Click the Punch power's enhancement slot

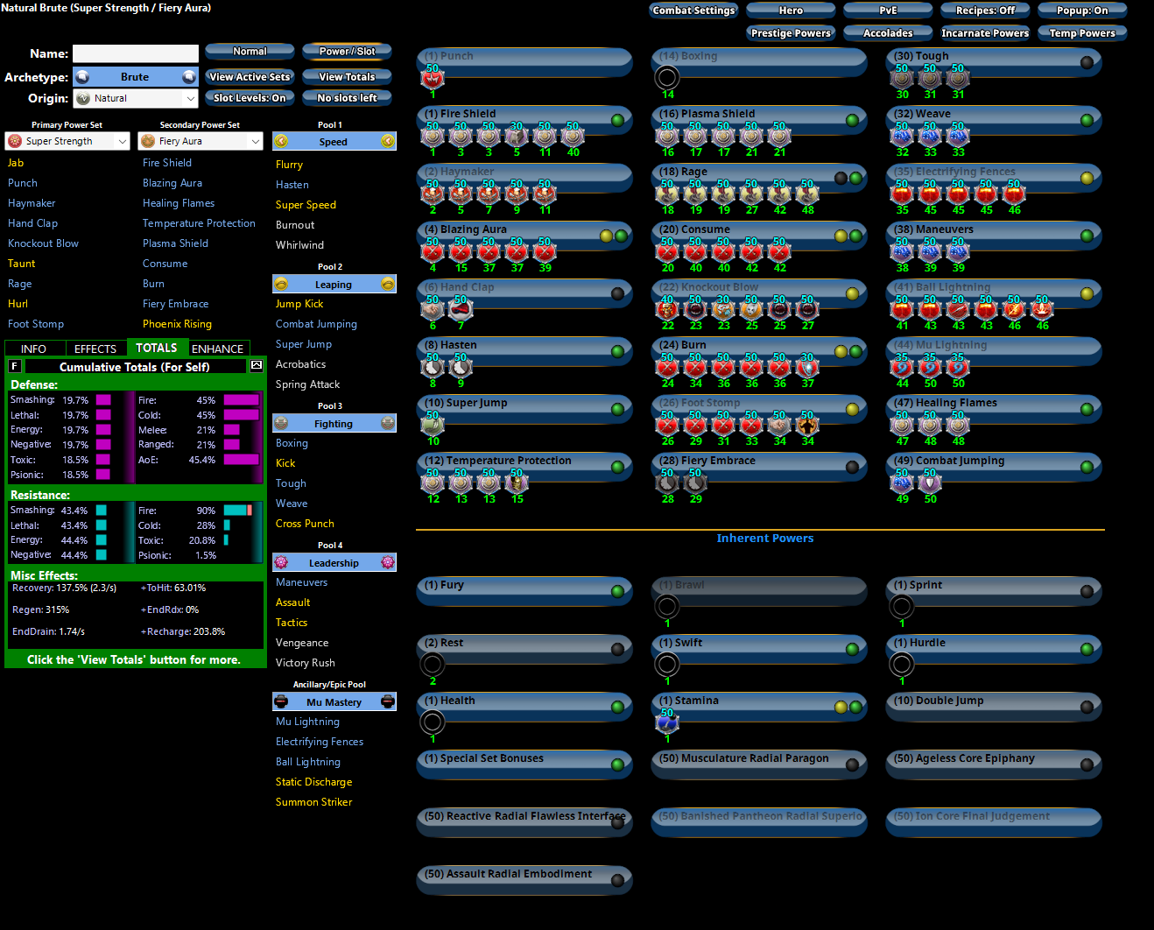coord(433,79)
